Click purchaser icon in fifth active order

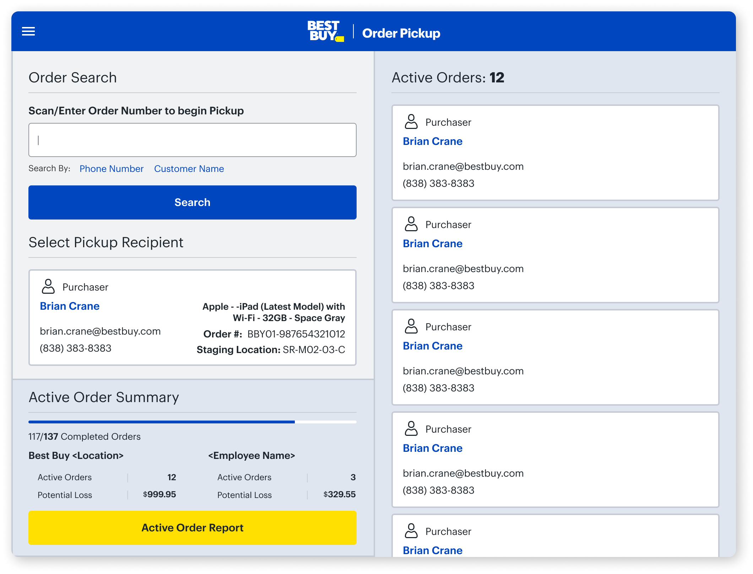pos(411,531)
